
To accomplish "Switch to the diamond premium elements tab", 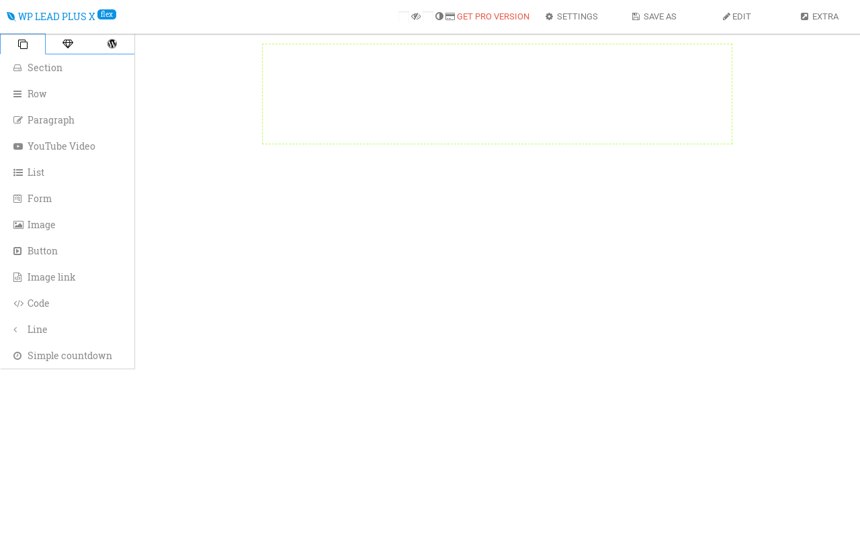I will (x=68, y=44).
